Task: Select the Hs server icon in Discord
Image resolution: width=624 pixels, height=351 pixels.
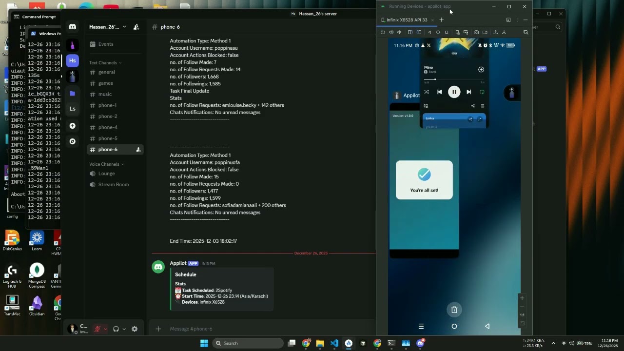Action: pos(73,60)
